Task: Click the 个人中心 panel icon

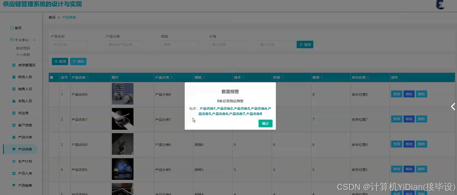Action: point(12,40)
